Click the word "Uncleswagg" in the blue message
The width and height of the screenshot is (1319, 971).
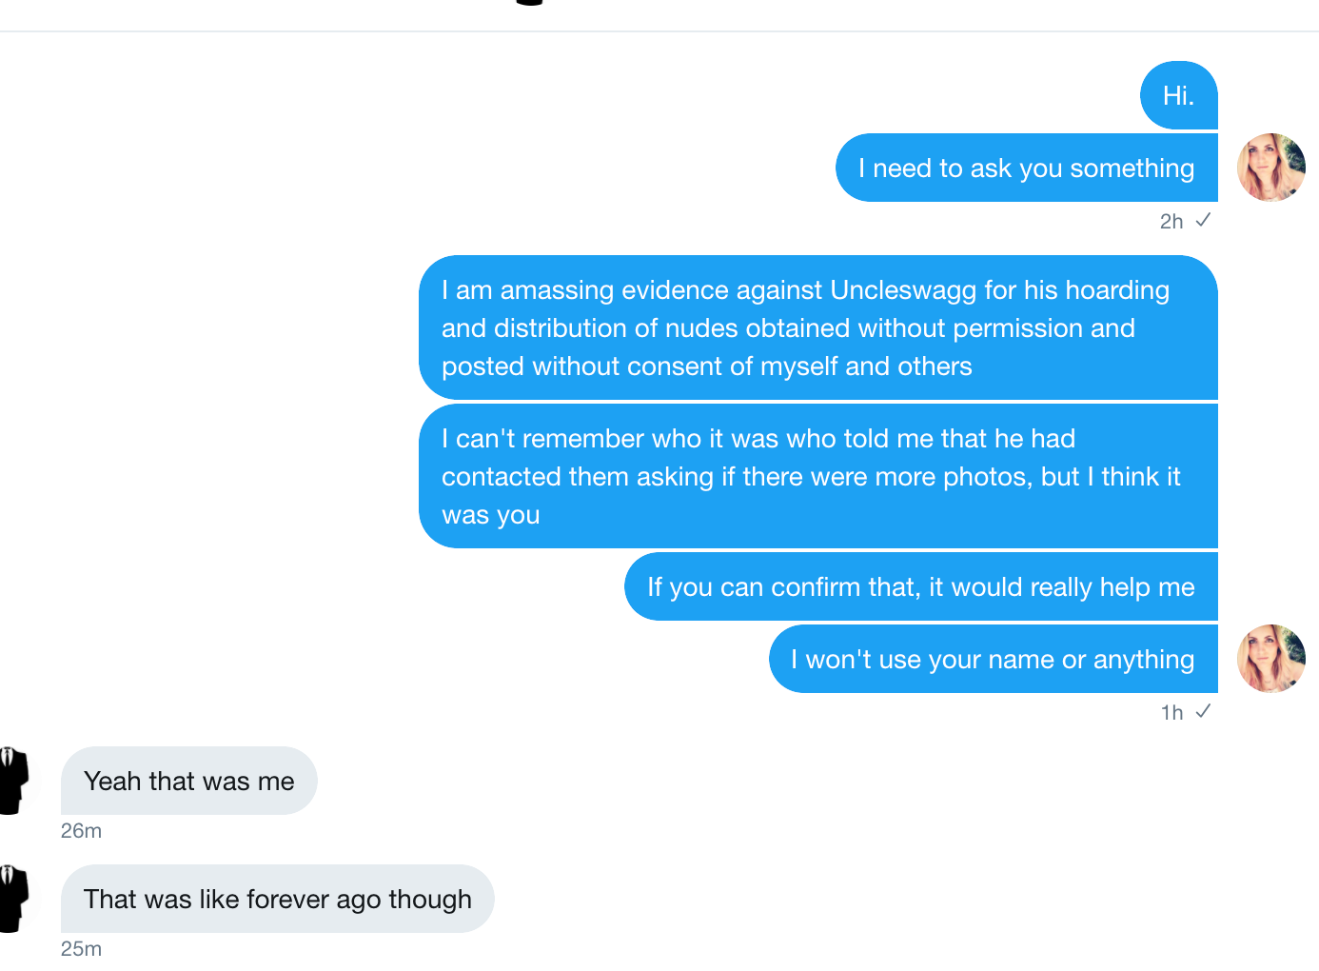coord(903,289)
